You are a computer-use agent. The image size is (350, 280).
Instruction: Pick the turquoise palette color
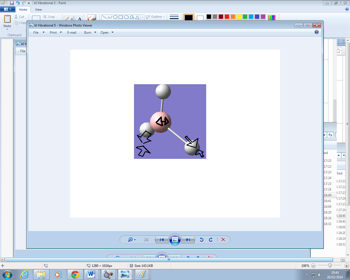(x=251, y=17)
